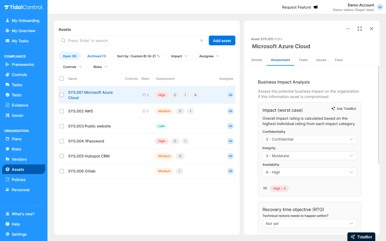The image size is (386, 241).
Task: Expand the Availability rating dropdown
Action: click(x=309, y=172)
